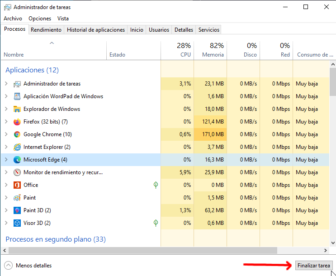This screenshot has width=336, height=276.
Task: Click the Visor 3D cube icon
Action: pos(17,223)
